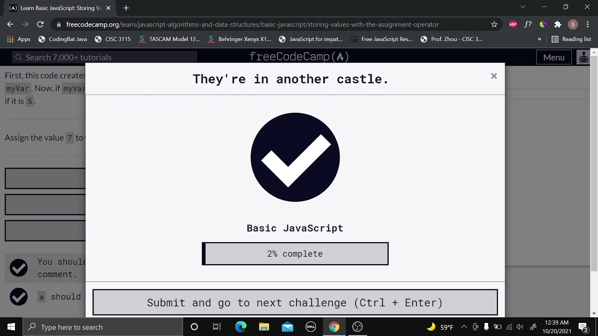
Task: Open the Mail app from taskbar
Action: click(x=287, y=327)
